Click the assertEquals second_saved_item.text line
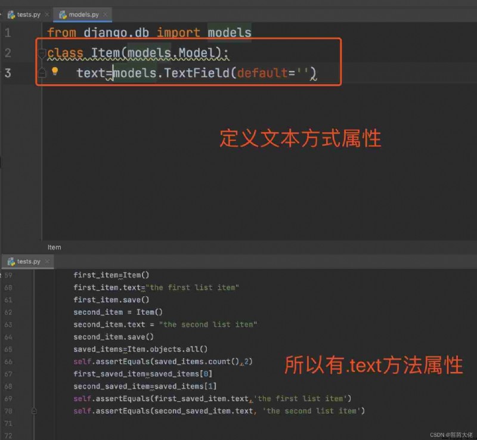The width and height of the screenshot is (477, 440). point(219,411)
